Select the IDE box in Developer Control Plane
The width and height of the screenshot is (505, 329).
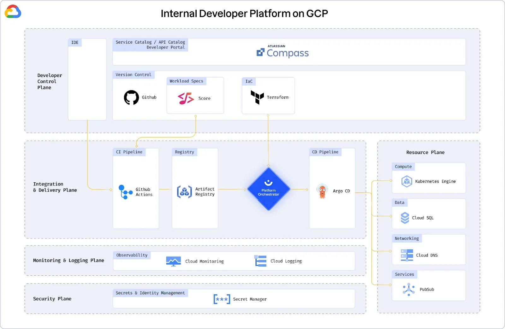tap(87, 79)
